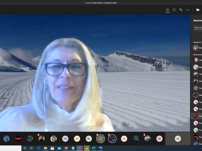Click the SB participant avatar in strip
The image size is (202, 151).
pyautogui.click(x=159, y=139)
